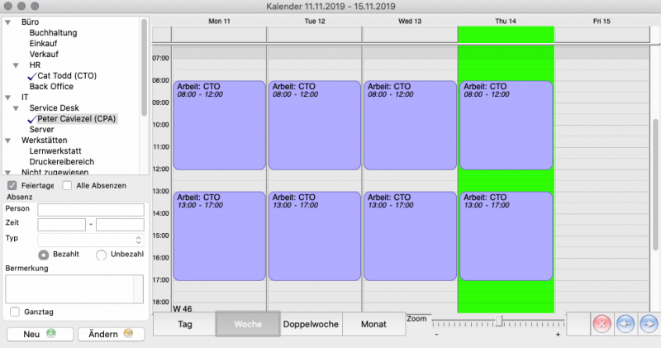Select the Unbezahlt radio button
Viewport: 661px width, 348px height.
[101, 255]
